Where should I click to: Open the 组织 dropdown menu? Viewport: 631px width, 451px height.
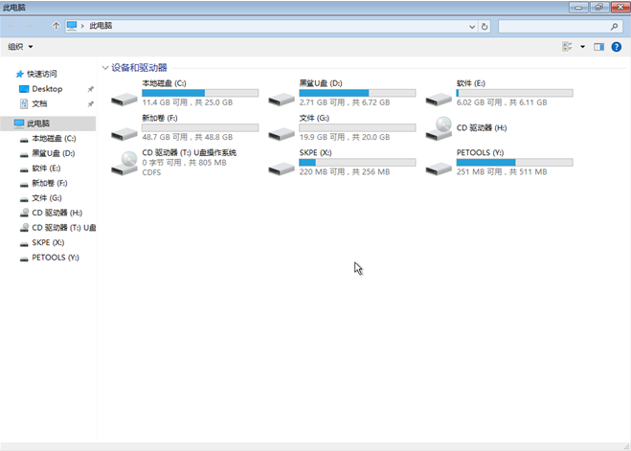coord(20,46)
